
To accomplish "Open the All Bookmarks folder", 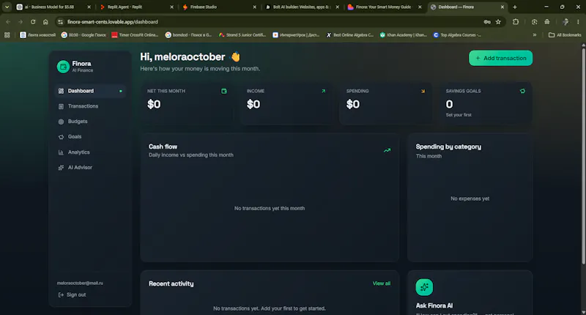I will (x=565, y=35).
